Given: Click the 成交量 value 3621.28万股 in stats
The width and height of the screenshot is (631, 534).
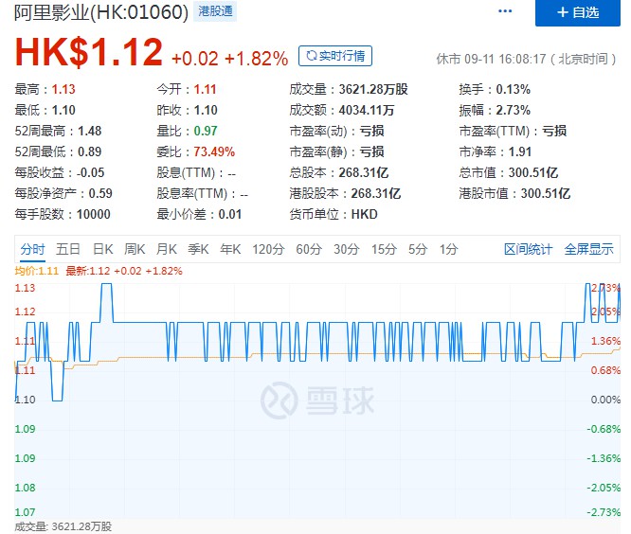Looking at the screenshot, I should [x=373, y=89].
